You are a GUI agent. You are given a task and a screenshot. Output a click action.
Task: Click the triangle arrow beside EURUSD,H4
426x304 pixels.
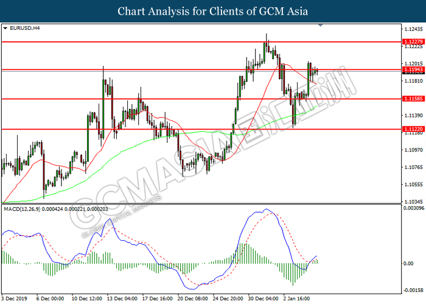pos(5,28)
